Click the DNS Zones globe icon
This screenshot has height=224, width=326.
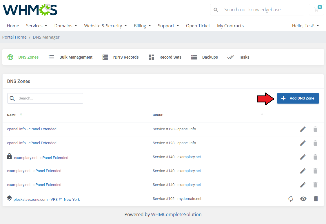coord(10,57)
